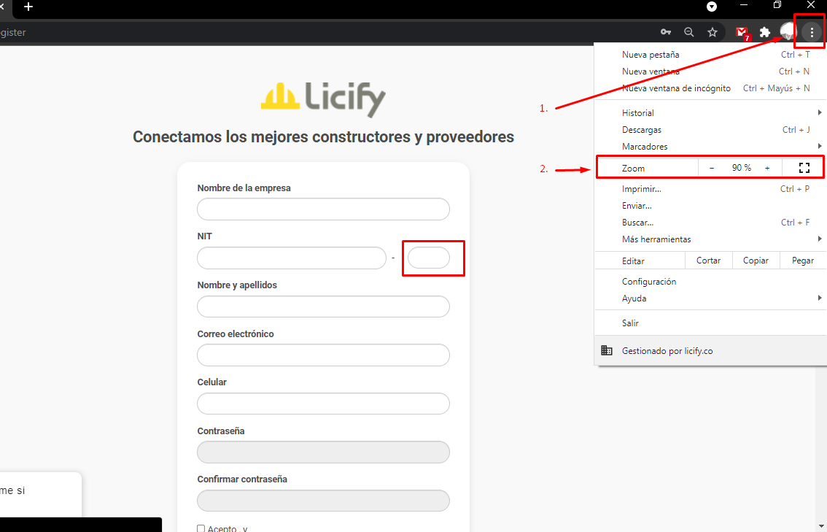Focus the NIT verification digit field
Viewport: 827px width, 532px height.
coord(429,258)
